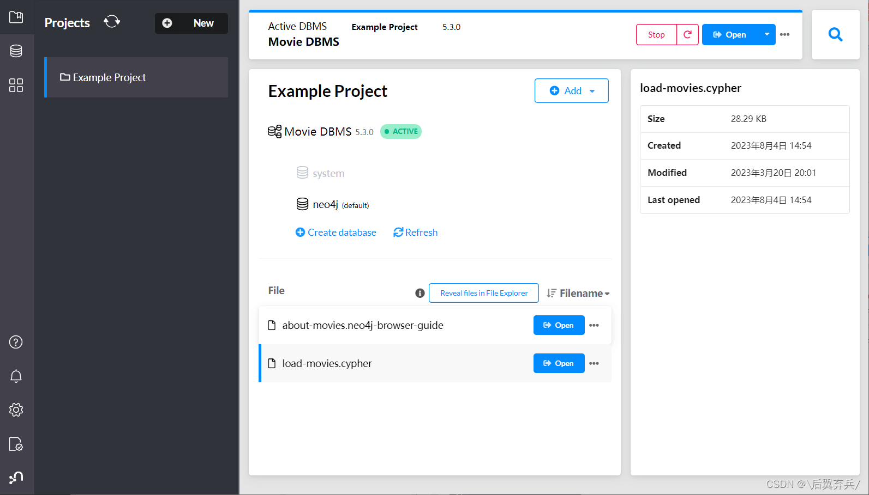The width and height of the screenshot is (869, 495).
Task: Stop the active Movie DBMS
Action: click(656, 35)
